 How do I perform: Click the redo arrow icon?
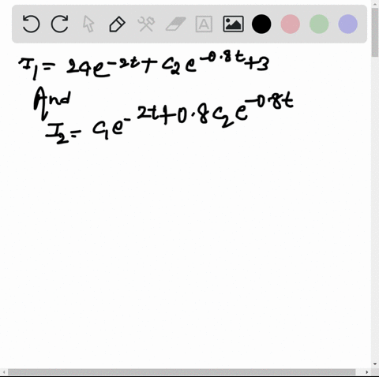click(59, 24)
